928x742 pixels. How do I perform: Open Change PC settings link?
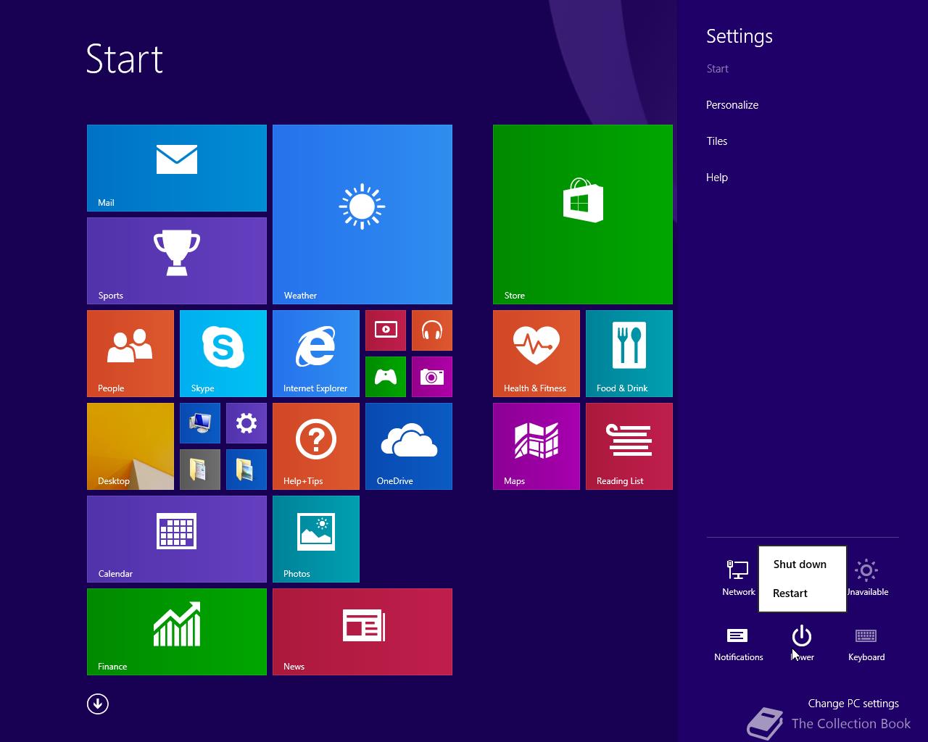click(853, 704)
